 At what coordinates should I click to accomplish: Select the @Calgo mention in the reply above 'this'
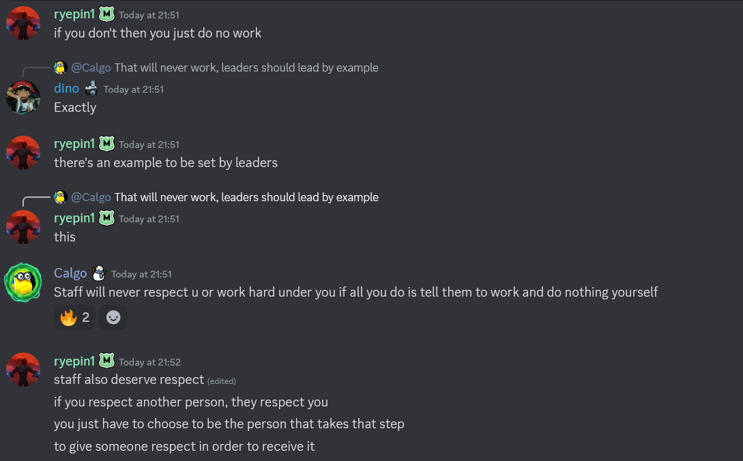click(x=91, y=197)
